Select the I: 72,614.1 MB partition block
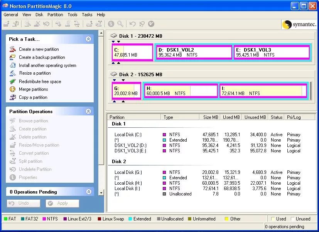 tap(263, 91)
